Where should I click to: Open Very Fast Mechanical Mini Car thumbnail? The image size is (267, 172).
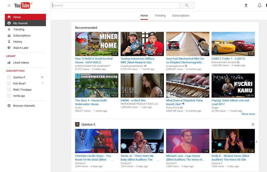click(x=188, y=44)
